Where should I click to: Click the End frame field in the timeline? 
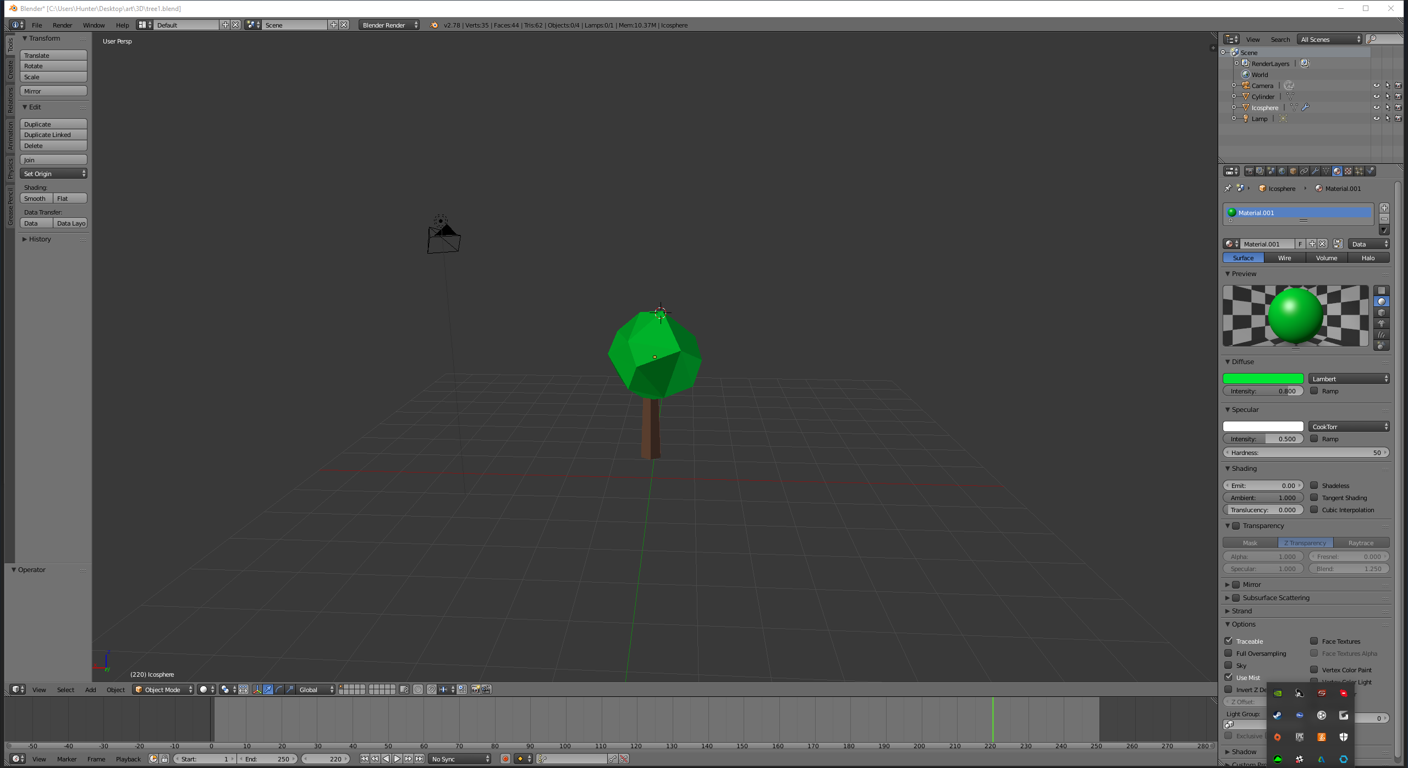point(268,759)
